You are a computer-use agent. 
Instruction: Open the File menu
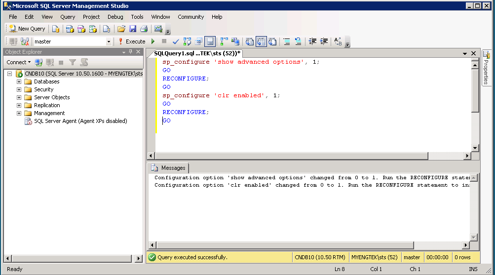coord(13,17)
